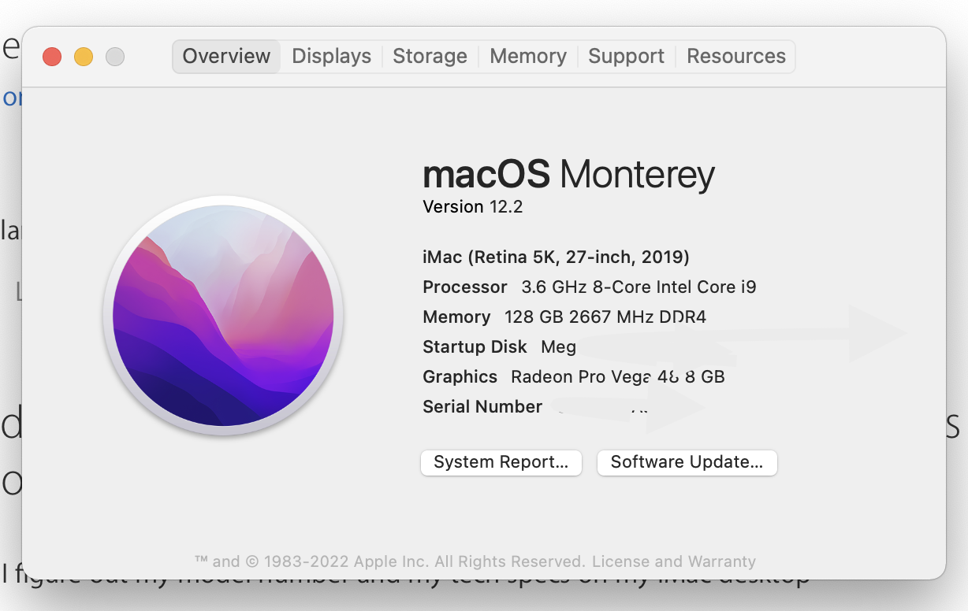
Task: Click the System Report... button
Action: [x=501, y=462]
